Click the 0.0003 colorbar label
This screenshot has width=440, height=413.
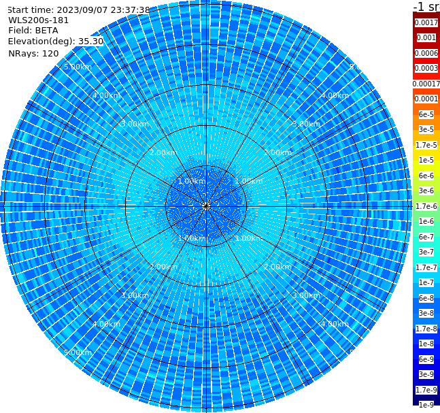point(426,68)
